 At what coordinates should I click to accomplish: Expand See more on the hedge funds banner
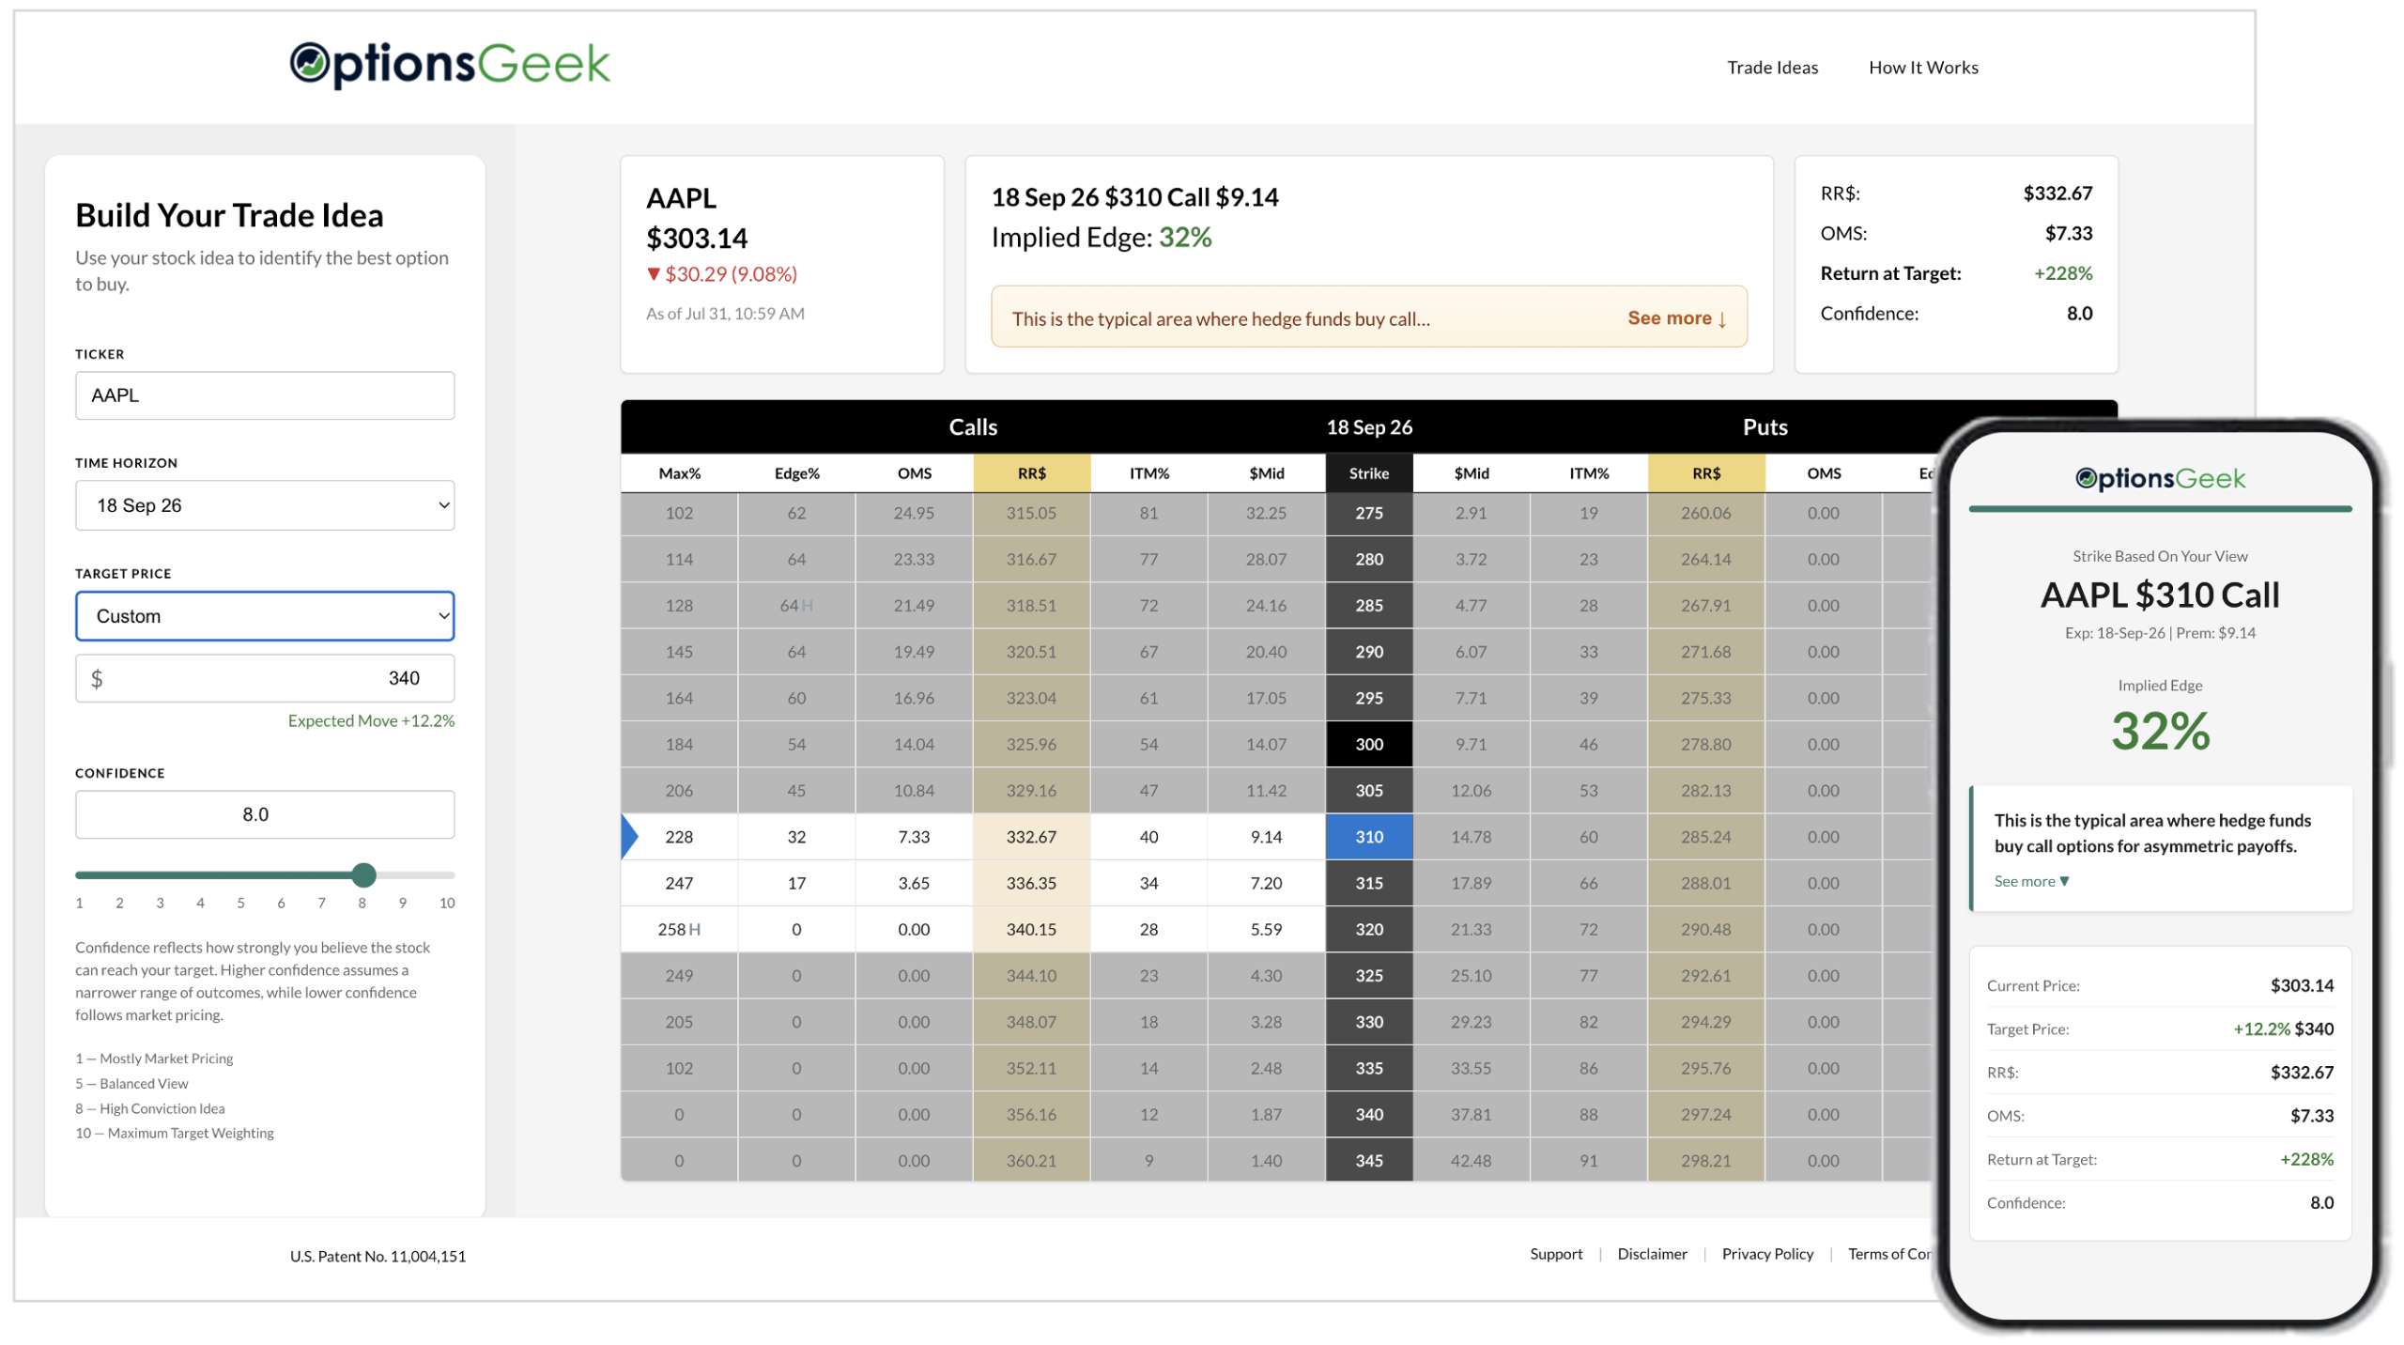click(1677, 318)
